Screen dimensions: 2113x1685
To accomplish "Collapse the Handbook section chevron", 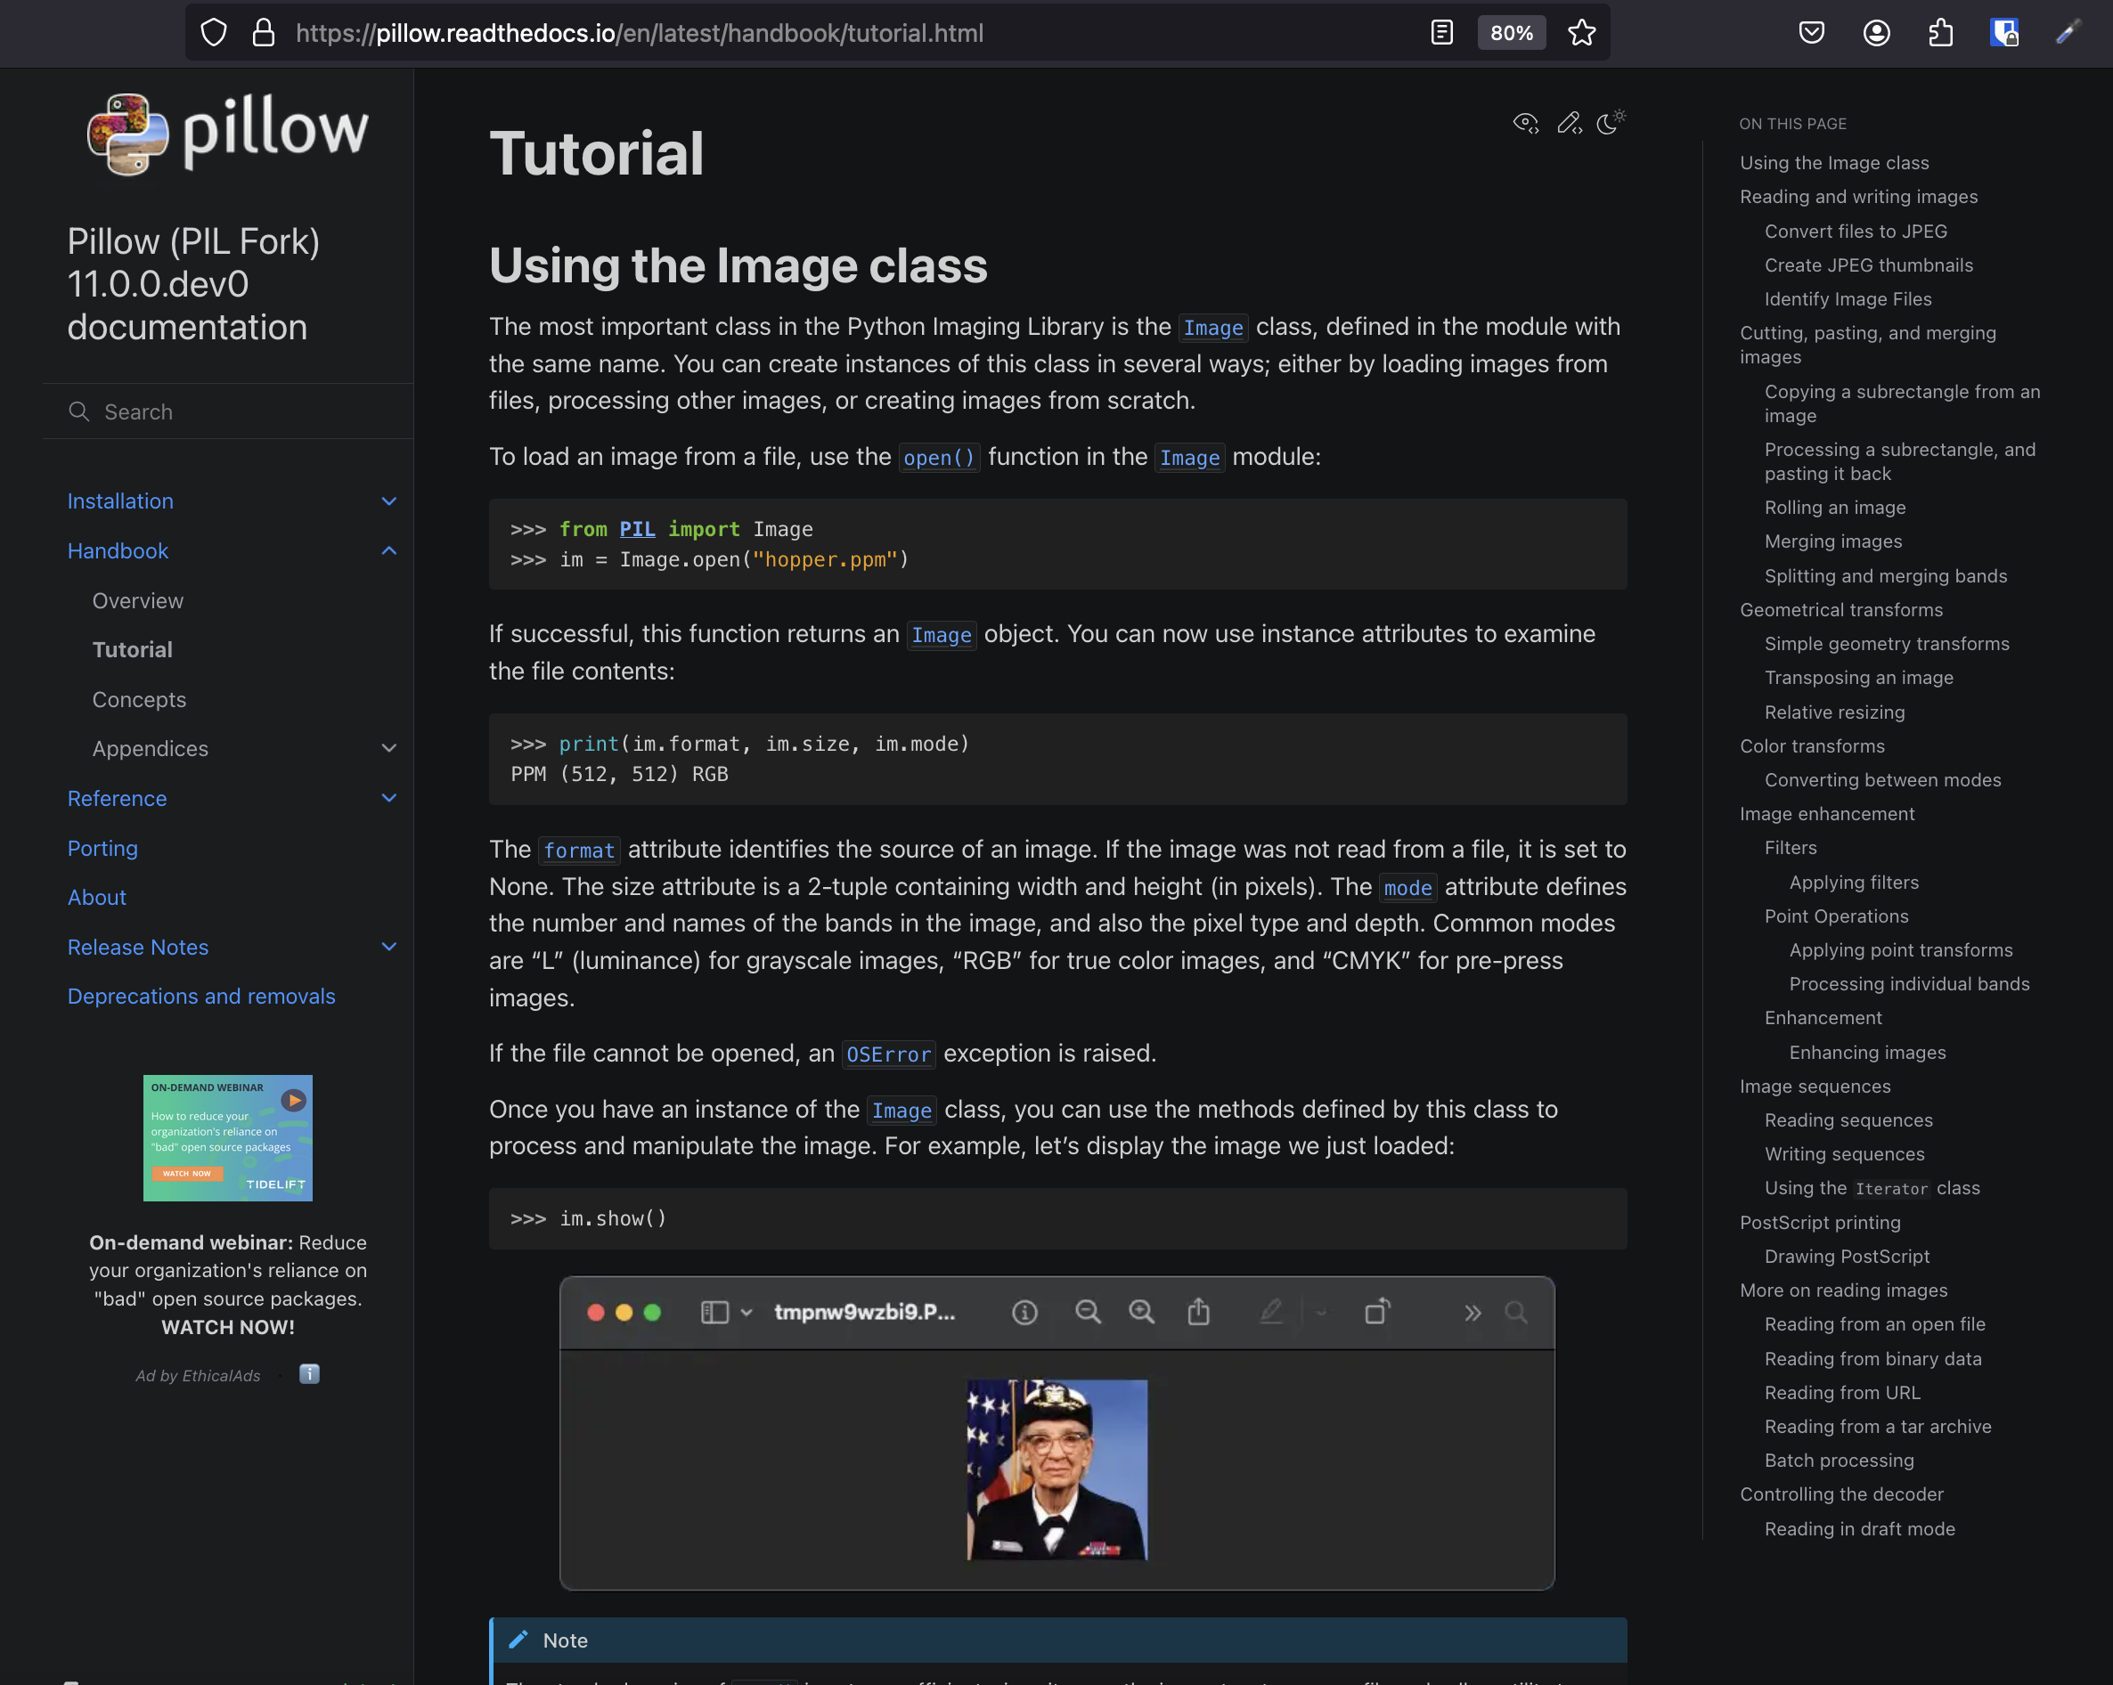I will [x=389, y=550].
